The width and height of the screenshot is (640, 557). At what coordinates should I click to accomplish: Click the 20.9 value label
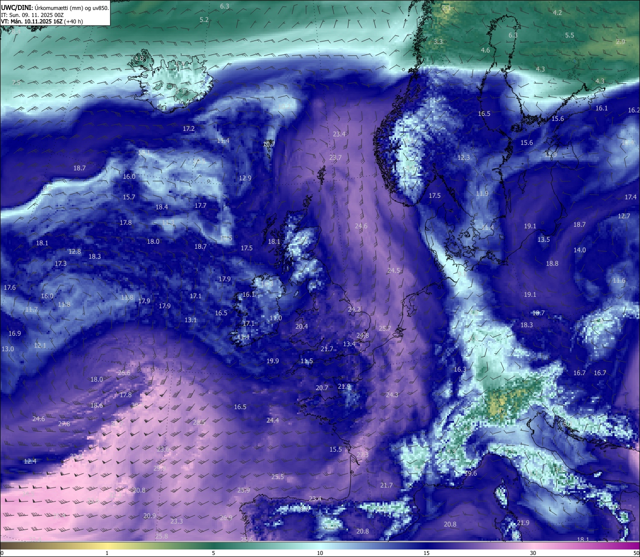(149, 516)
